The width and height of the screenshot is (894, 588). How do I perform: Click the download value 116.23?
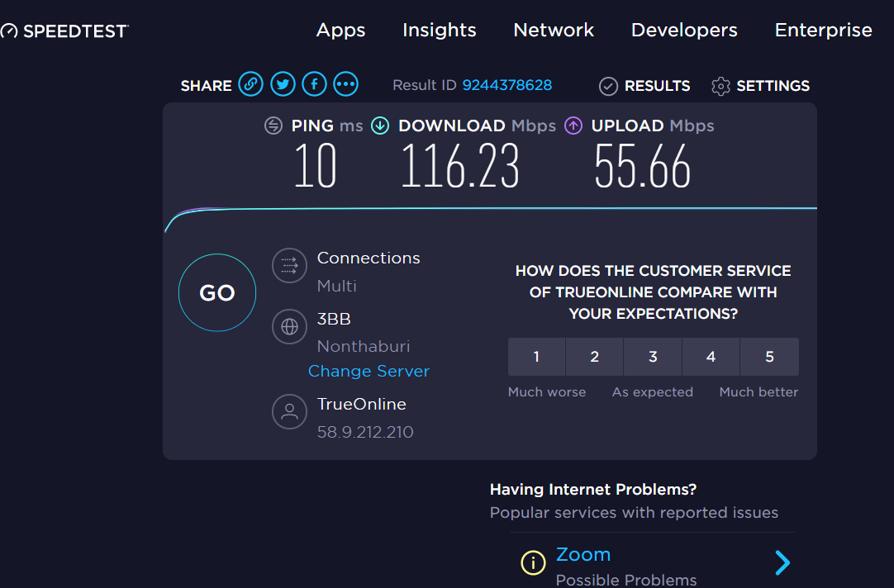460,166
